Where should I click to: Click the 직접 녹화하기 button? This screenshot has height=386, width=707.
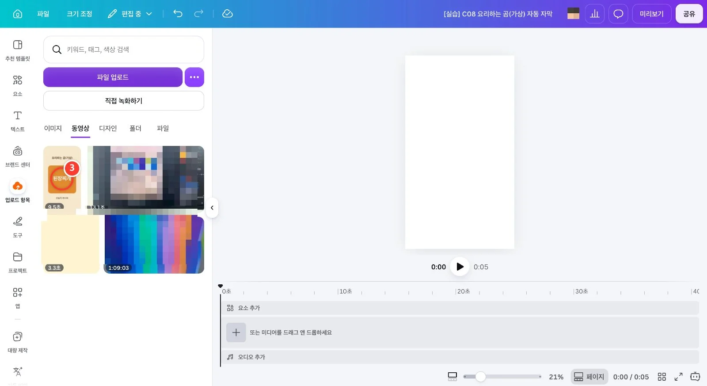124,101
